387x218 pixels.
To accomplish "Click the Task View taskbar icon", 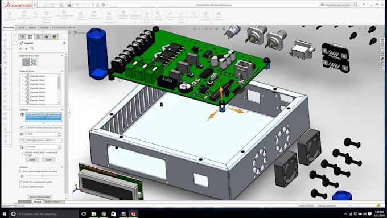I will pos(84,214).
